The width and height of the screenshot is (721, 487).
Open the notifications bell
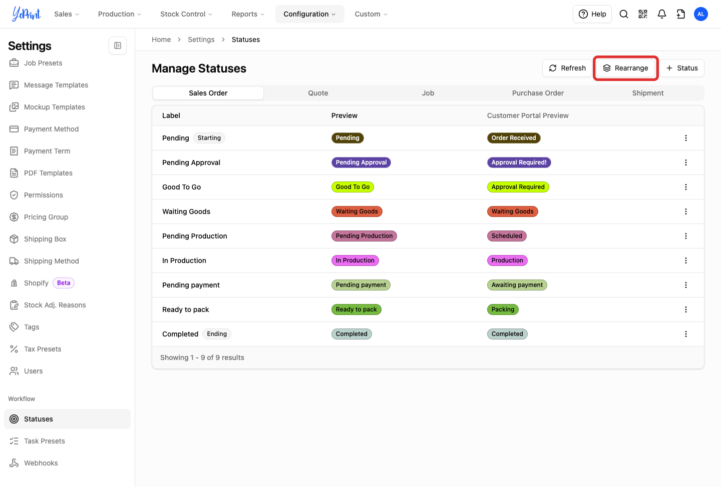[x=662, y=14]
